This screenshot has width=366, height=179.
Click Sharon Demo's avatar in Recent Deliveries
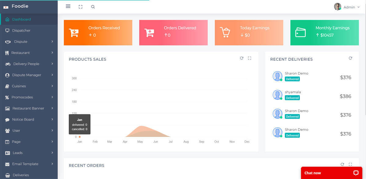click(x=277, y=76)
